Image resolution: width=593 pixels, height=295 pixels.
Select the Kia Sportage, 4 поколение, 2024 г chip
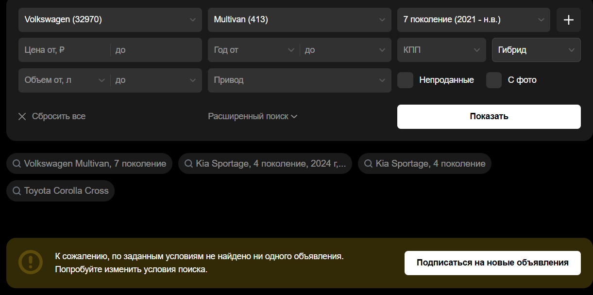(x=265, y=164)
